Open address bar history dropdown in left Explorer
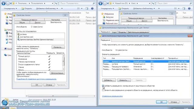The width and height of the screenshot is (194, 109). (x=52, y=3)
